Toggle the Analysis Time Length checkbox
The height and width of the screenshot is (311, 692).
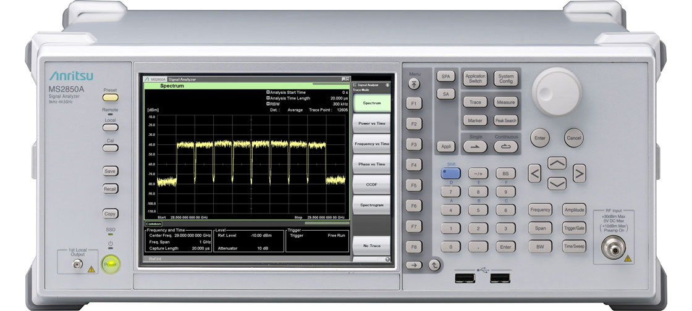268,98
